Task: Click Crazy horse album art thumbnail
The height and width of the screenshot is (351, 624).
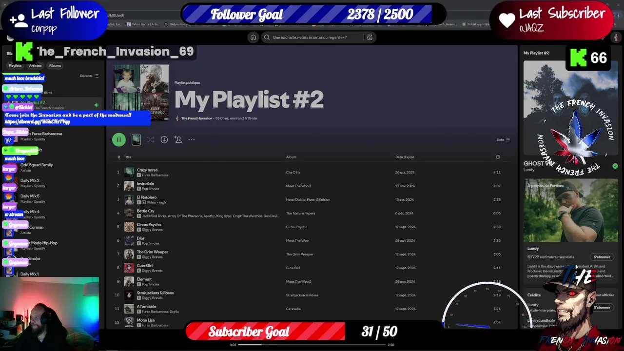Action: pyautogui.click(x=129, y=172)
